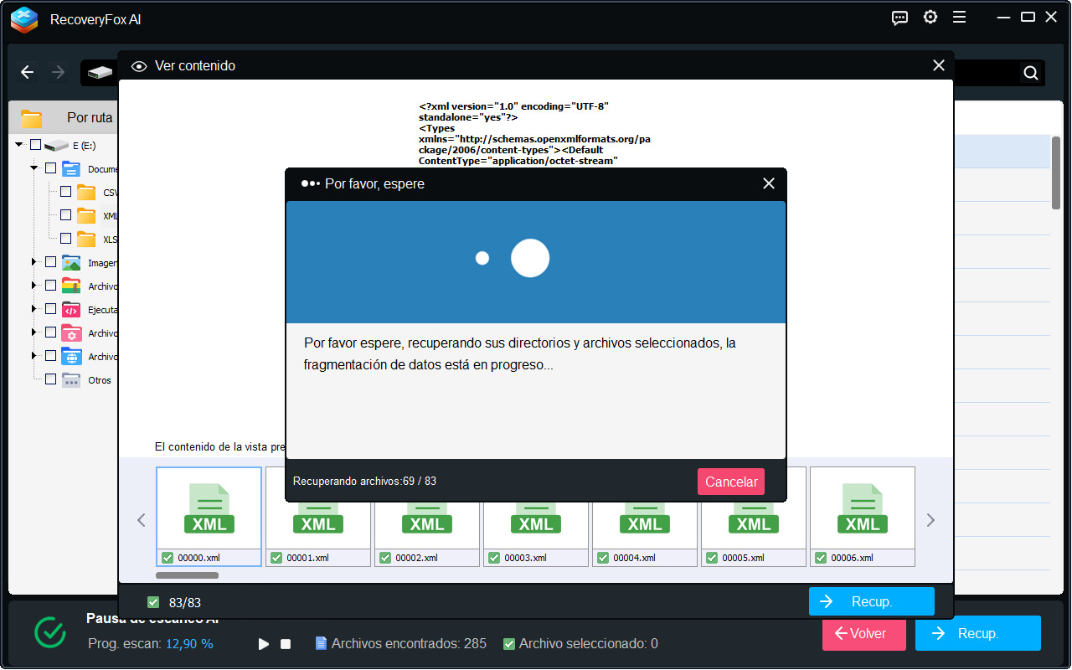Image resolution: width=1072 pixels, height=670 pixels.
Task: Click the red Volver button
Action: click(863, 634)
